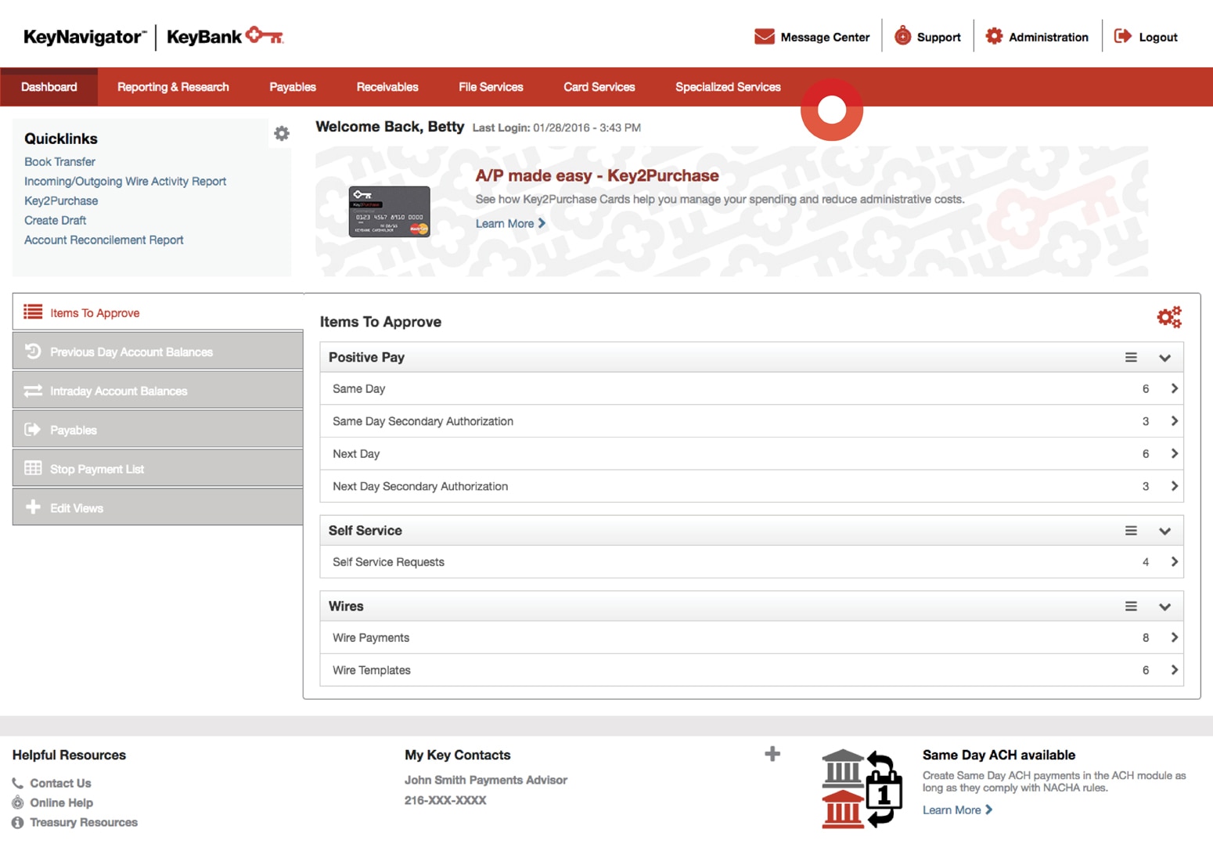
Task: Click the Edit Views button
Action: coord(157,508)
